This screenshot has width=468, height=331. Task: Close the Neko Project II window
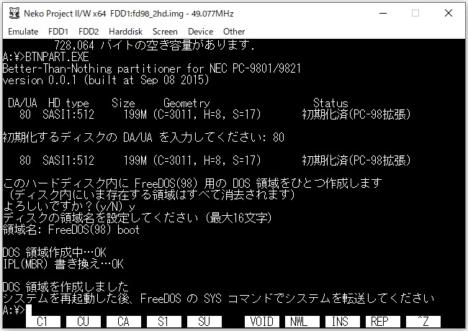(x=449, y=14)
